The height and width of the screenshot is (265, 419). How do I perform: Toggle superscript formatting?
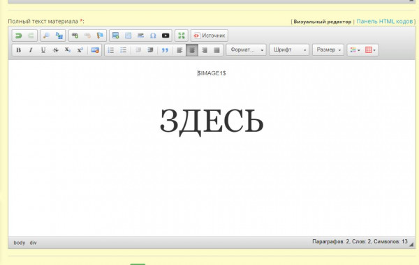(80, 50)
